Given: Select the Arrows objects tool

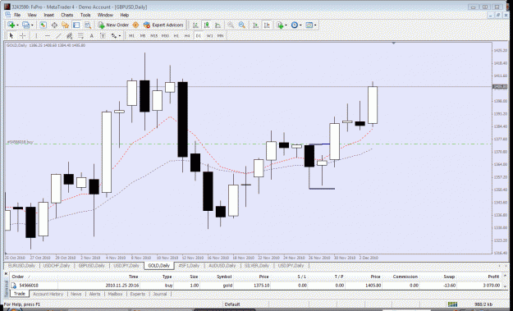Looking at the screenshot, I should (x=114, y=35).
